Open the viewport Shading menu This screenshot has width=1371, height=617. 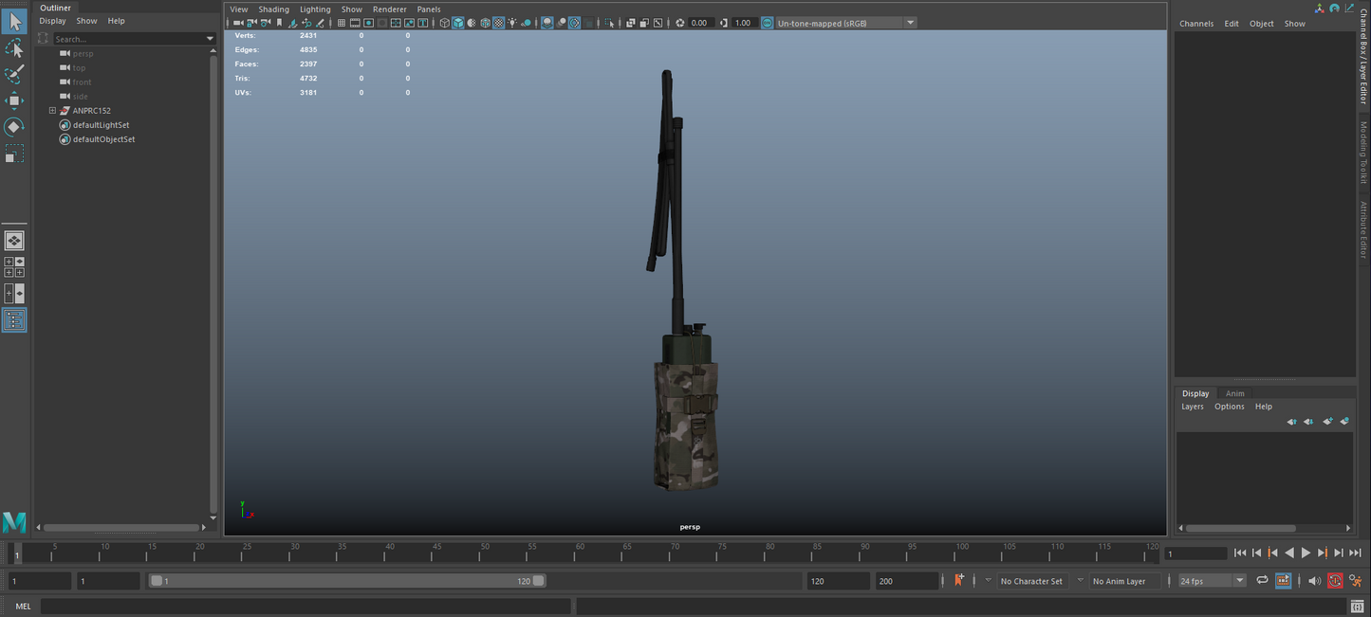tap(273, 9)
